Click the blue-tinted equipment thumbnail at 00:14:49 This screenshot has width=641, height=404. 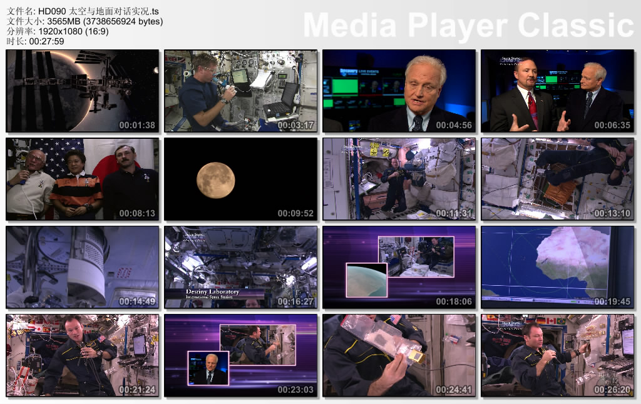pyautogui.click(x=83, y=268)
